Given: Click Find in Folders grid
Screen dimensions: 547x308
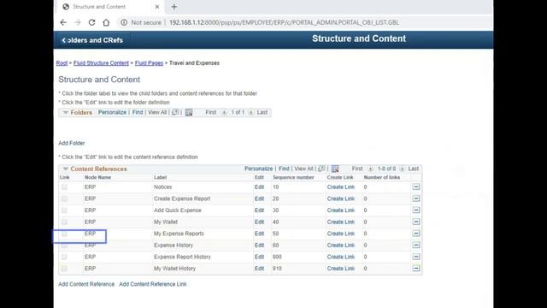Looking at the screenshot, I should point(138,112).
